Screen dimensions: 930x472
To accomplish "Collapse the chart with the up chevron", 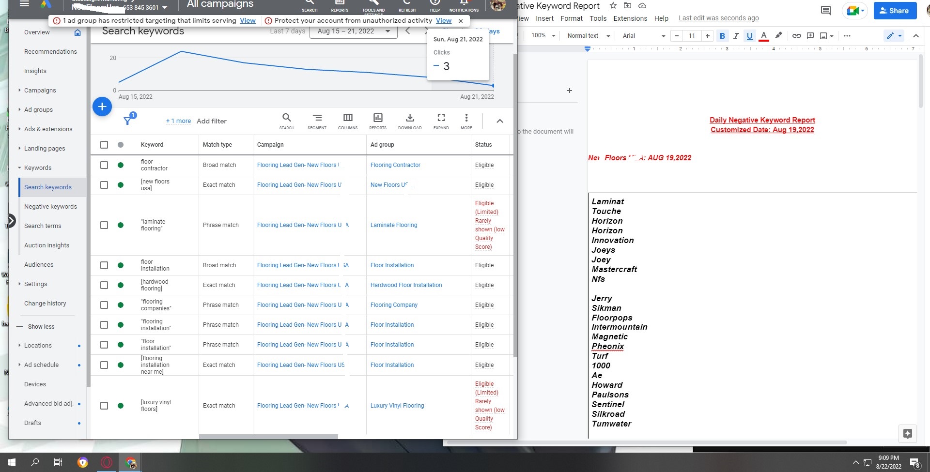I will (500, 121).
